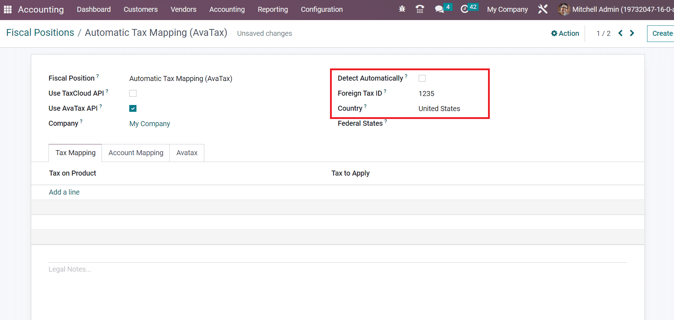Open the VoIP phone icon
Viewport: 674px width, 320px height.
coord(420,9)
